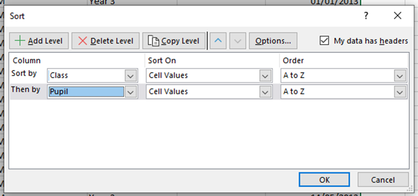
Task: Click the Add Level button
Action: coord(39,41)
